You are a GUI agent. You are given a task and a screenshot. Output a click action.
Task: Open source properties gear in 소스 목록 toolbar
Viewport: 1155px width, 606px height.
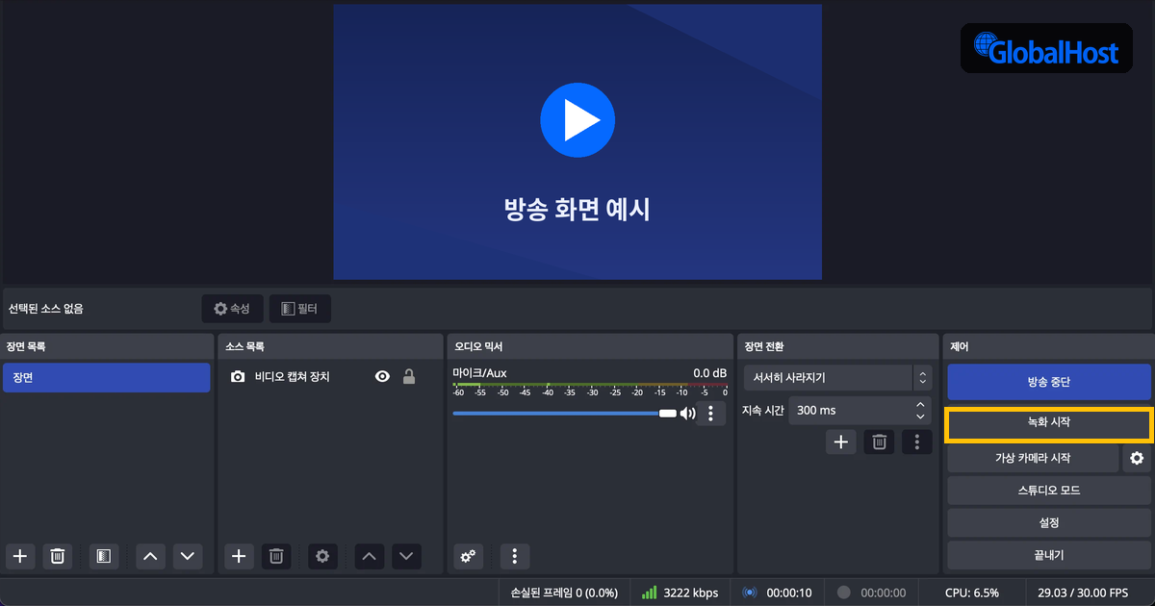coord(322,556)
